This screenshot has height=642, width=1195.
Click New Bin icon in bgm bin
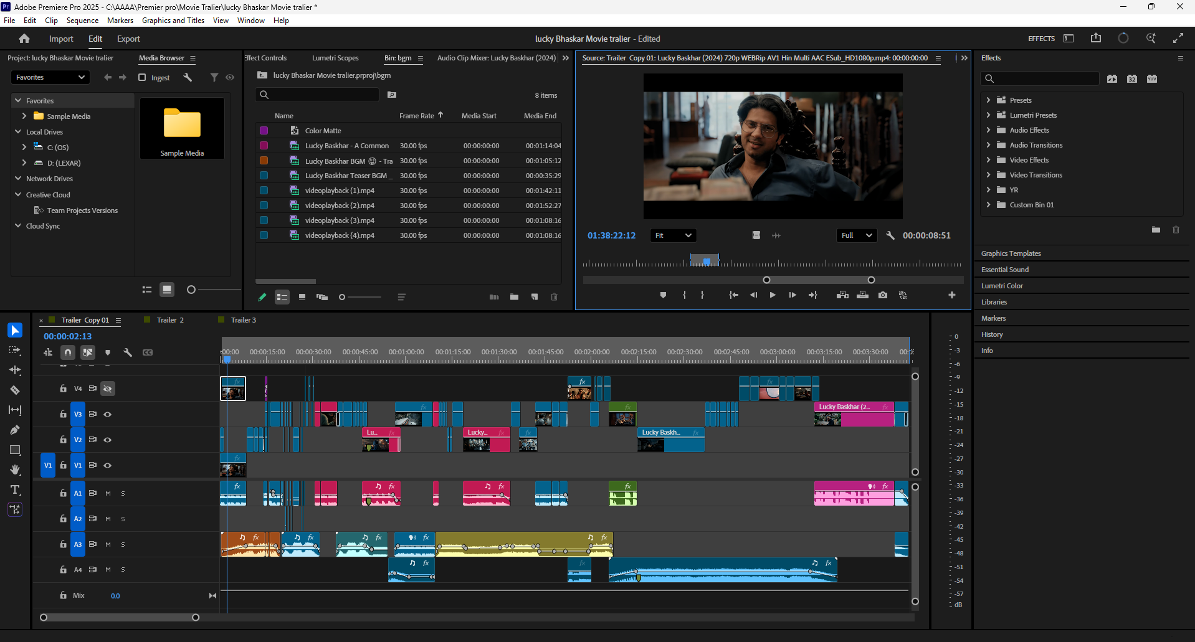point(514,297)
